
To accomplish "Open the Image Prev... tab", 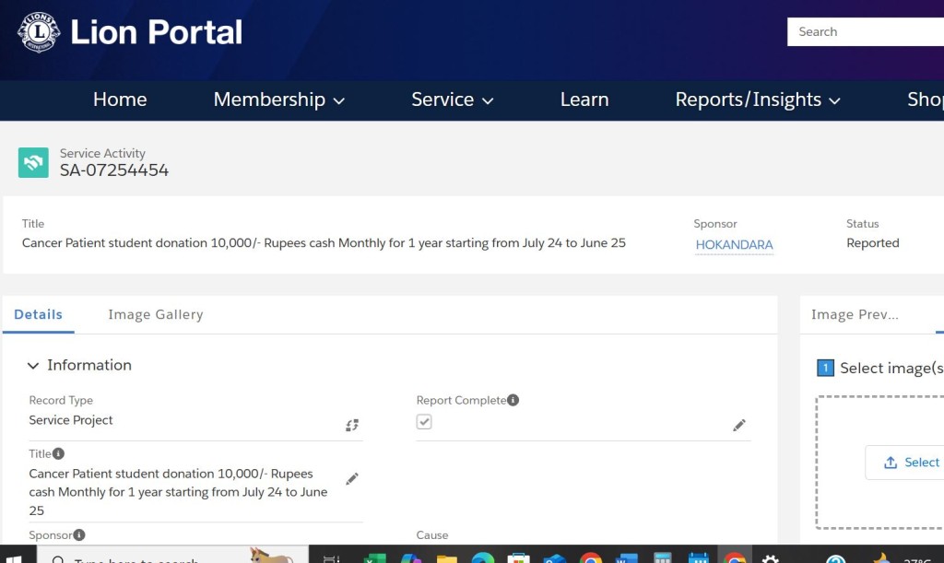I will point(855,314).
